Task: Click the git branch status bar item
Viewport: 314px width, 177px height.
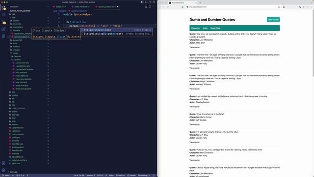Action: [5, 176]
